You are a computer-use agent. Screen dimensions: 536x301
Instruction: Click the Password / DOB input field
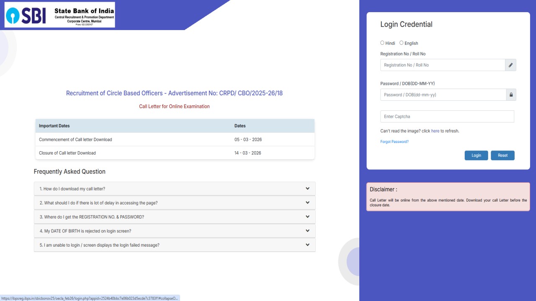(443, 94)
